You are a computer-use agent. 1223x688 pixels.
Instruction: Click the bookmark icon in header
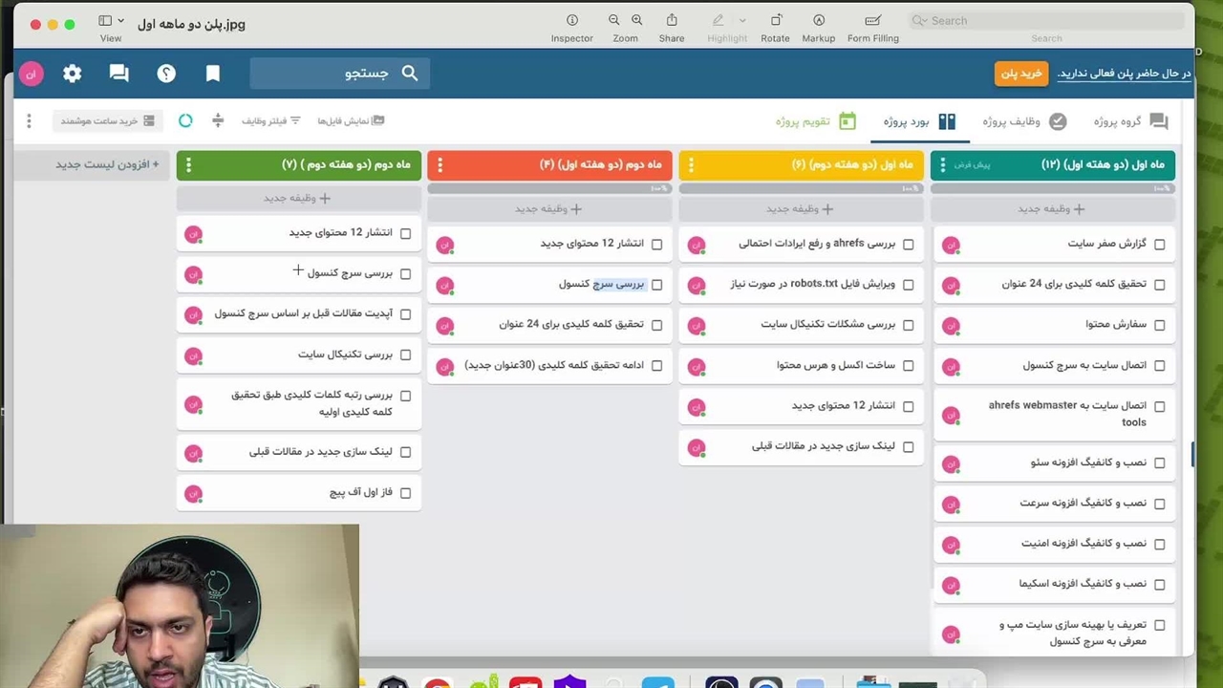point(213,74)
